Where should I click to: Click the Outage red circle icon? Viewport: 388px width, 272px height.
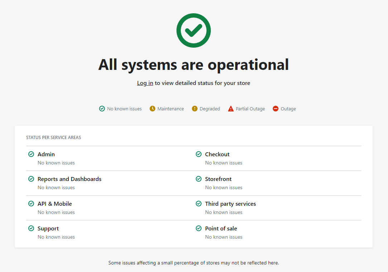[275, 109]
